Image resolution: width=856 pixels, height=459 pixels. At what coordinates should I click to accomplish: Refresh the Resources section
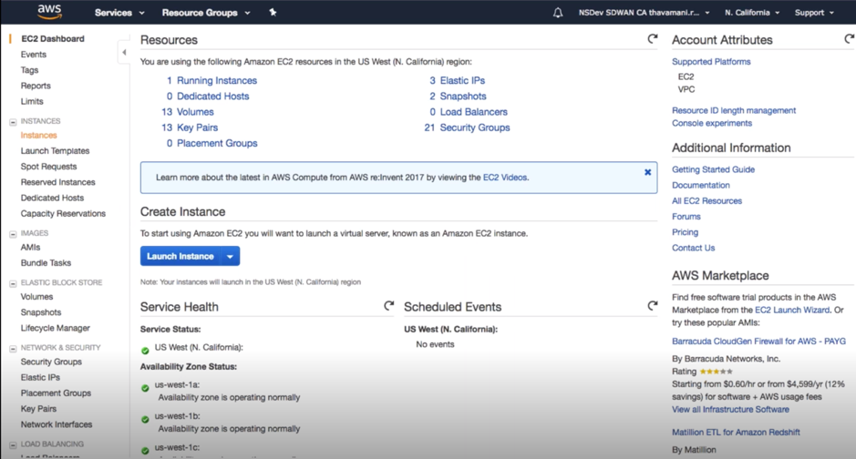coord(653,38)
